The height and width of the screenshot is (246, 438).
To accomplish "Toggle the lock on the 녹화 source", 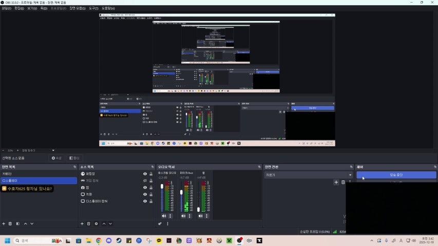I will coord(151,194).
